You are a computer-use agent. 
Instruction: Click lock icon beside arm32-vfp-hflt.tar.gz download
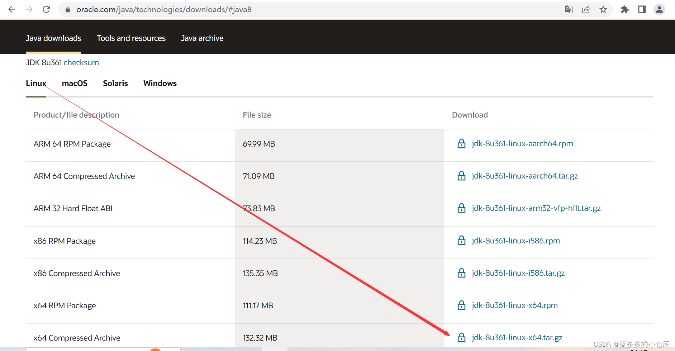462,208
